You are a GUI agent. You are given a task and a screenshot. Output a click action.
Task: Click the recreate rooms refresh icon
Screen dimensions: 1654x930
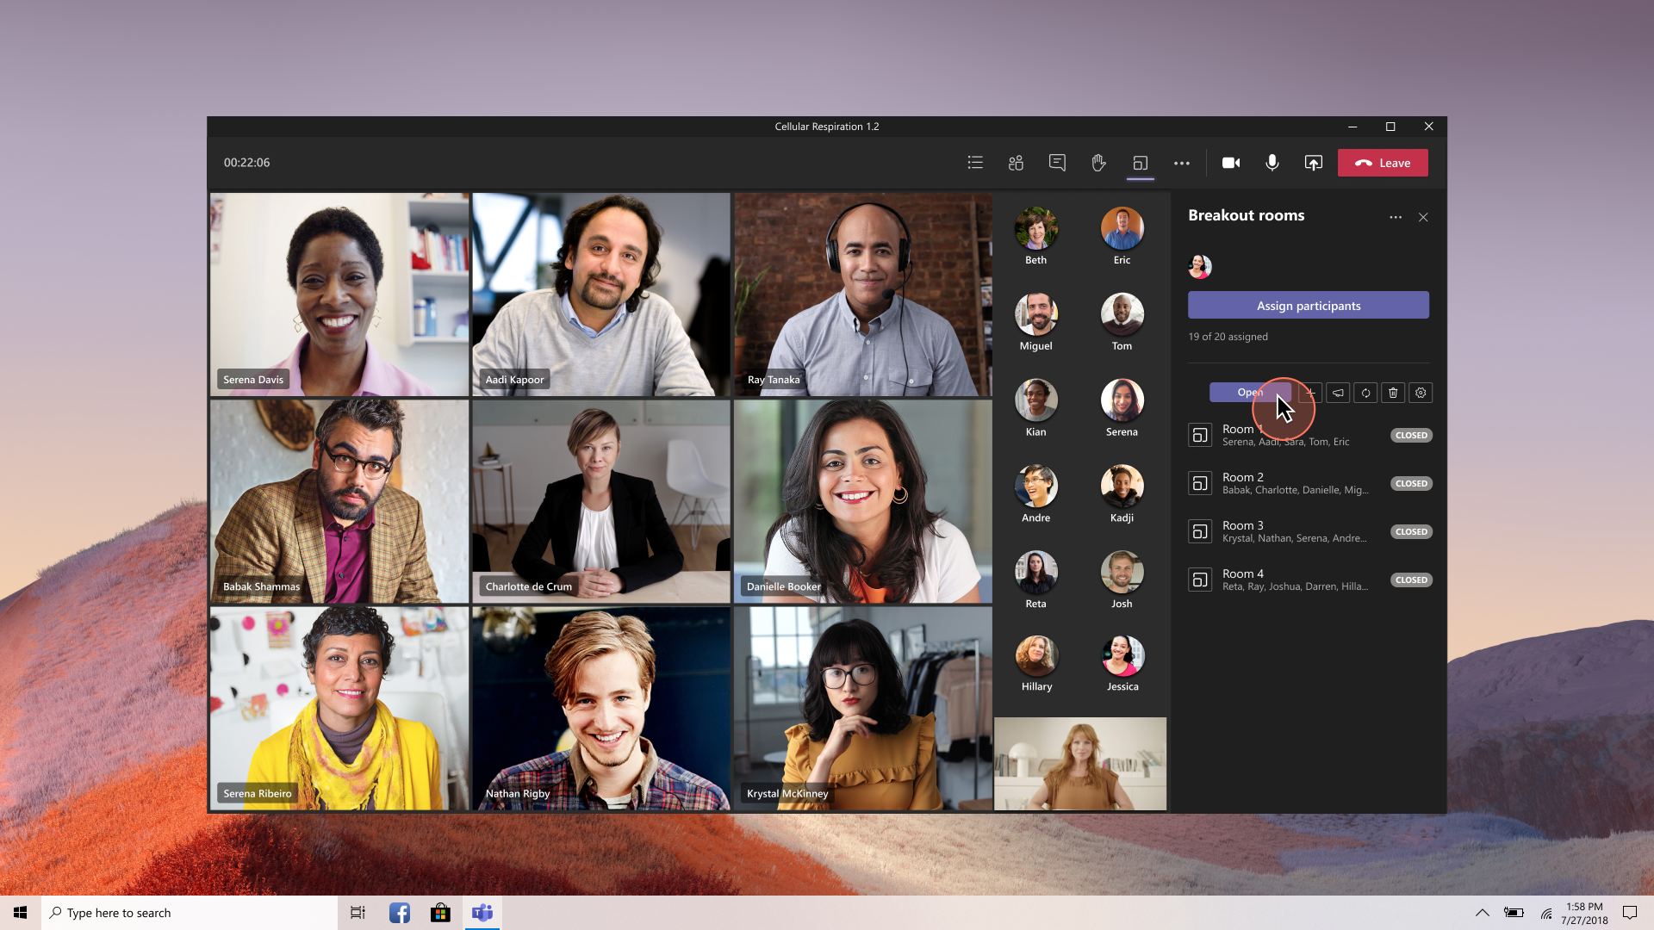point(1365,393)
